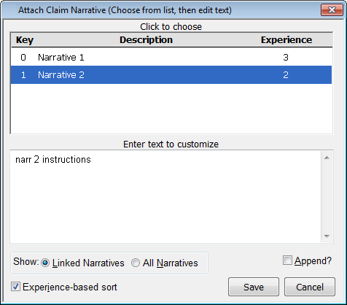
Task: Click the empty area of the narrative list
Action: tap(171, 109)
